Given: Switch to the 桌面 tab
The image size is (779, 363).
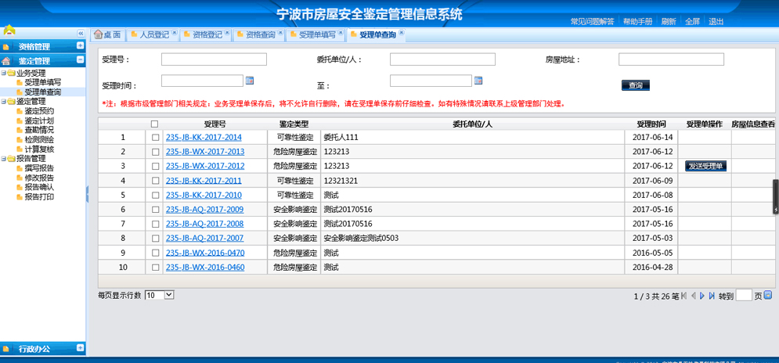Looking at the screenshot, I should pyautogui.click(x=108, y=34).
